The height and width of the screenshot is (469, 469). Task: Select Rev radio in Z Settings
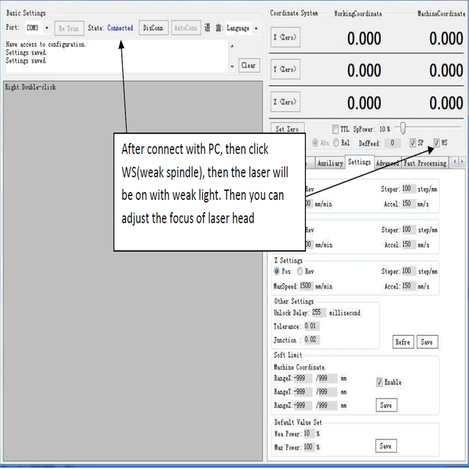[x=300, y=271]
